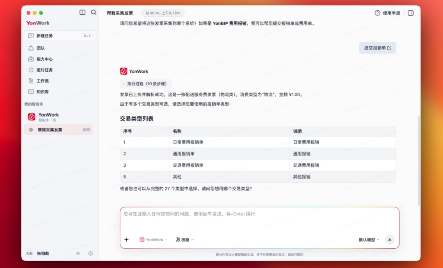Open settings via the hexagon gear icon
443x268 pixels.
point(90,253)
